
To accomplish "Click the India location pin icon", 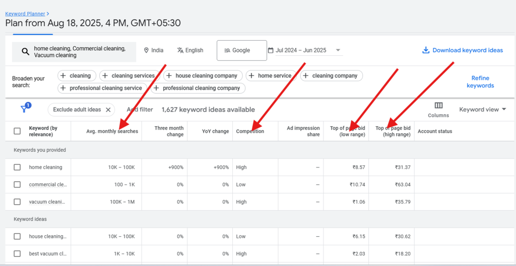I will (147, 50).
